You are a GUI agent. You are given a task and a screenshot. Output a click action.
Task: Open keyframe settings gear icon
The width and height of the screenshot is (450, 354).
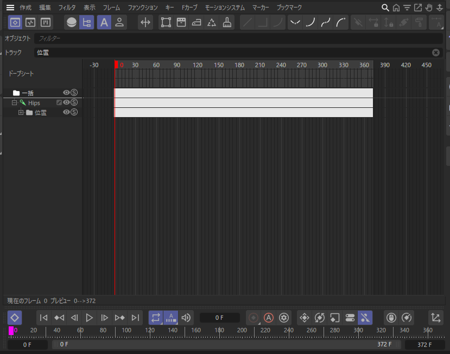(284, 318)
